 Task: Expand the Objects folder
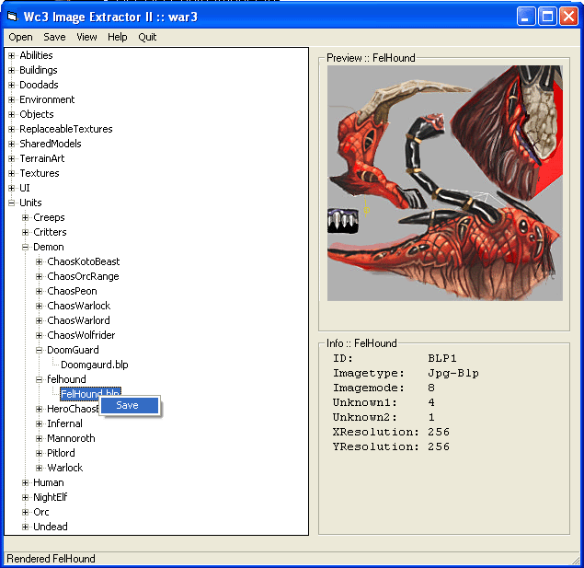click(12, 114)
